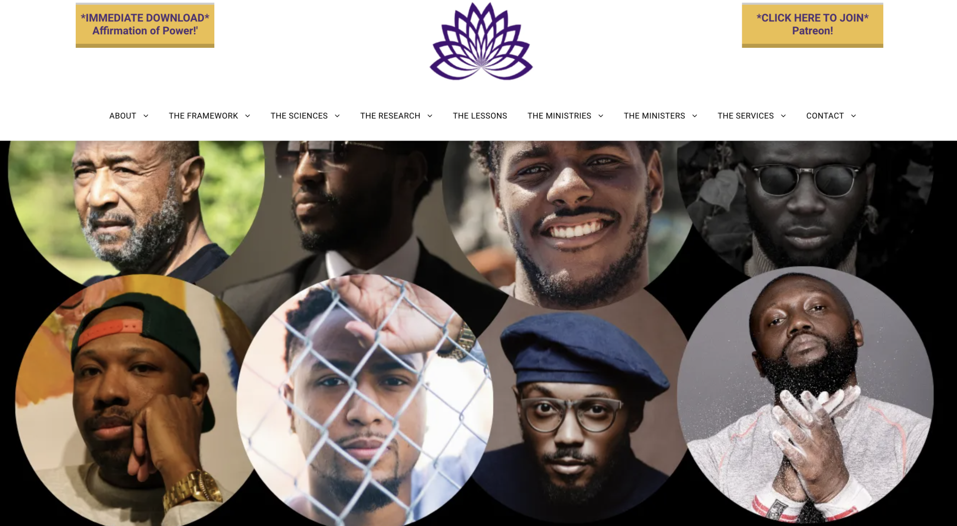Image resolution: width=957 pixels, height=526 pixels.
Task: Open THE SERVICES dropdown chevron
Action: click(783, 116)
